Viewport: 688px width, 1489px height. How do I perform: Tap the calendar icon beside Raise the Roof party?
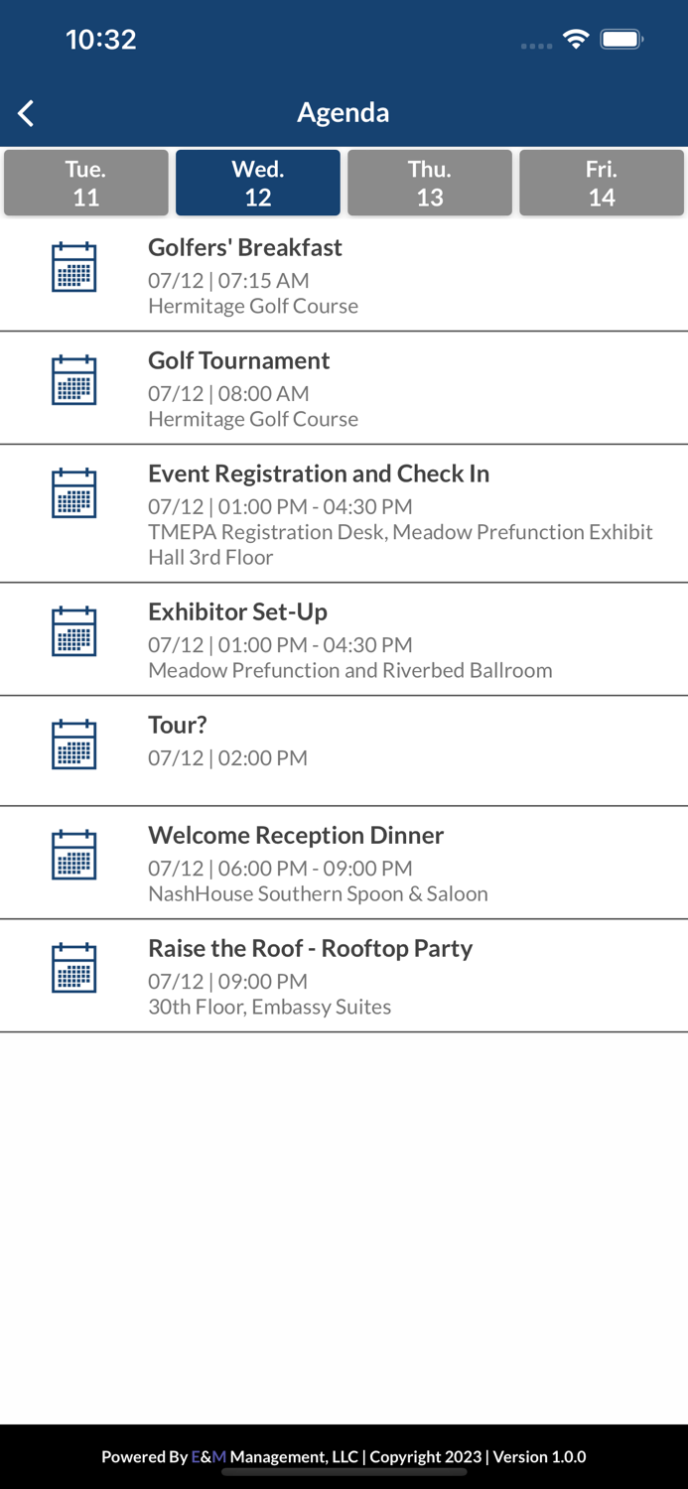click(72, 967)
